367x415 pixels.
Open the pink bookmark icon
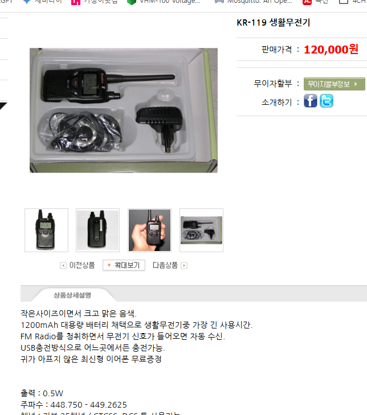click(x=76, y=2)
